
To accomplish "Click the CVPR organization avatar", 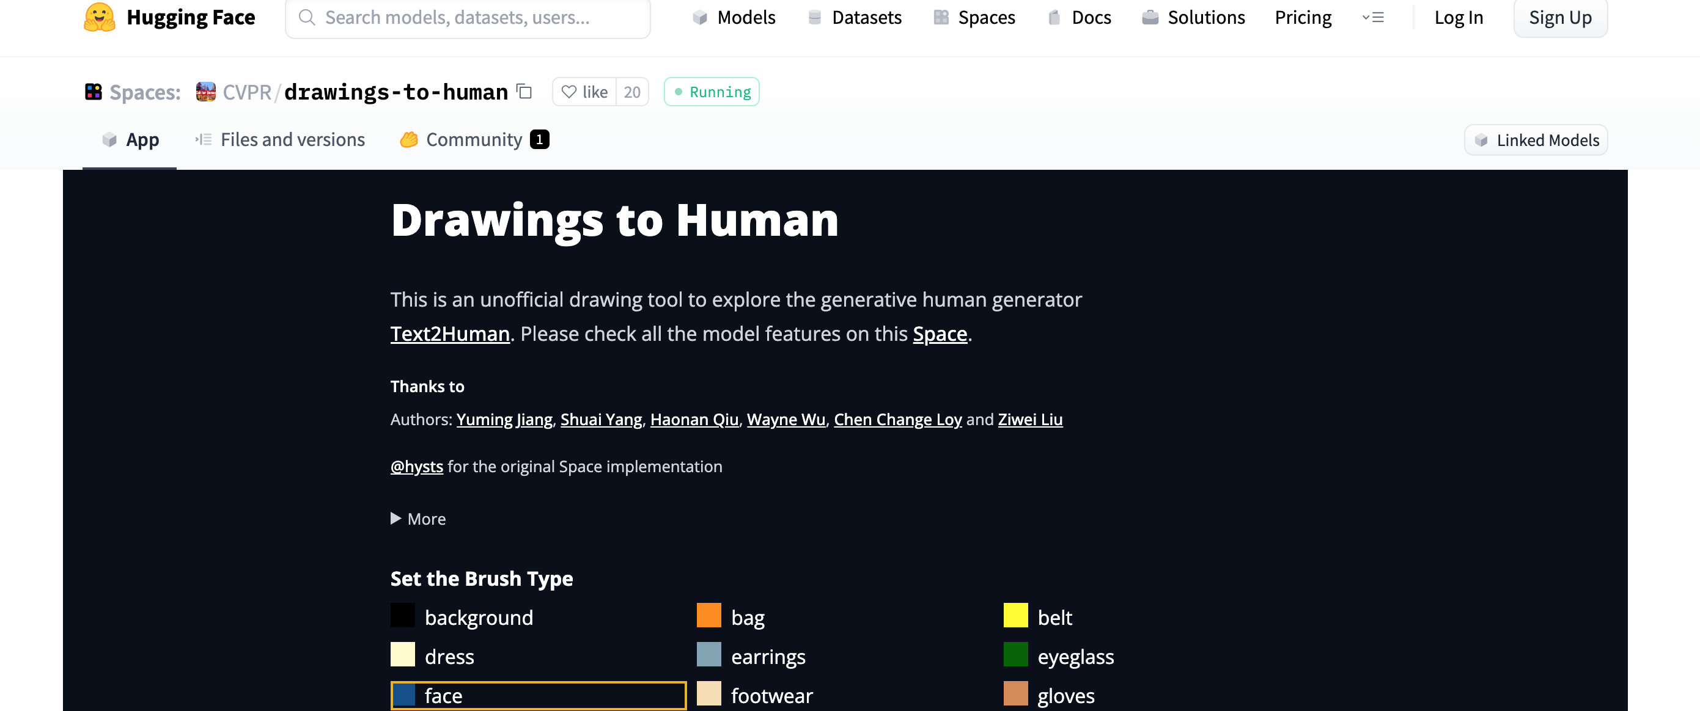I will pos(206,92).
